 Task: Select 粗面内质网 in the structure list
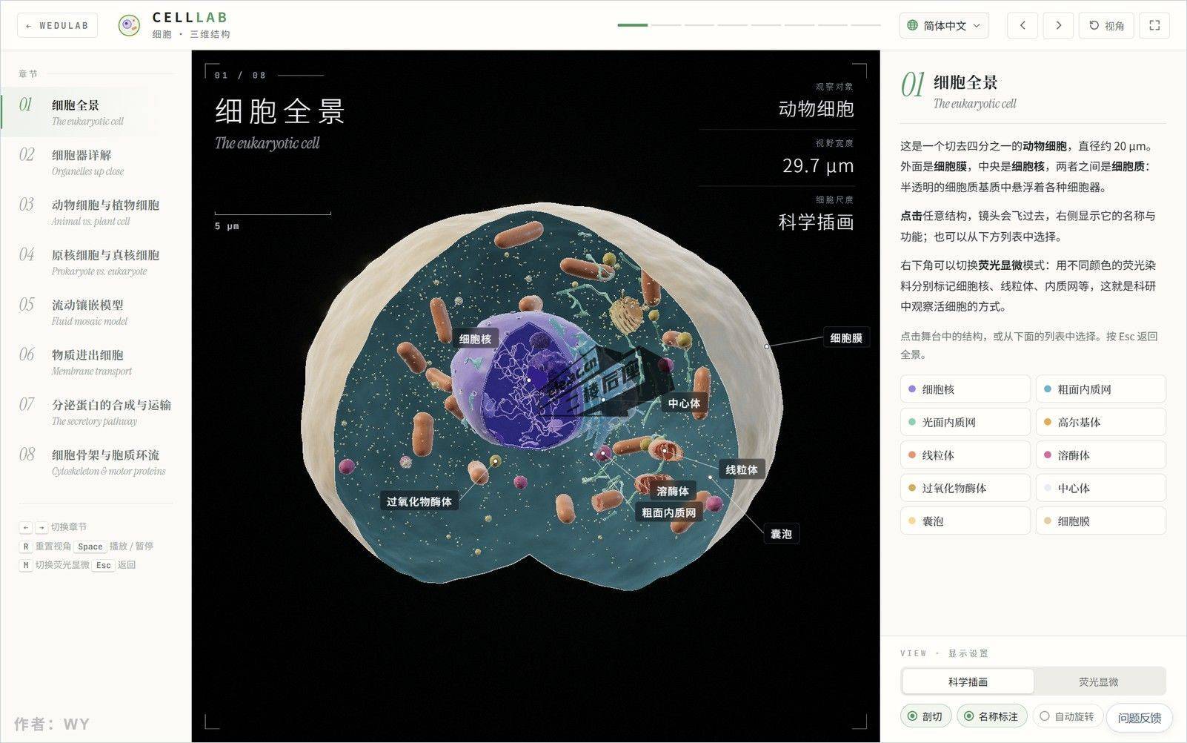point(1101,389)
